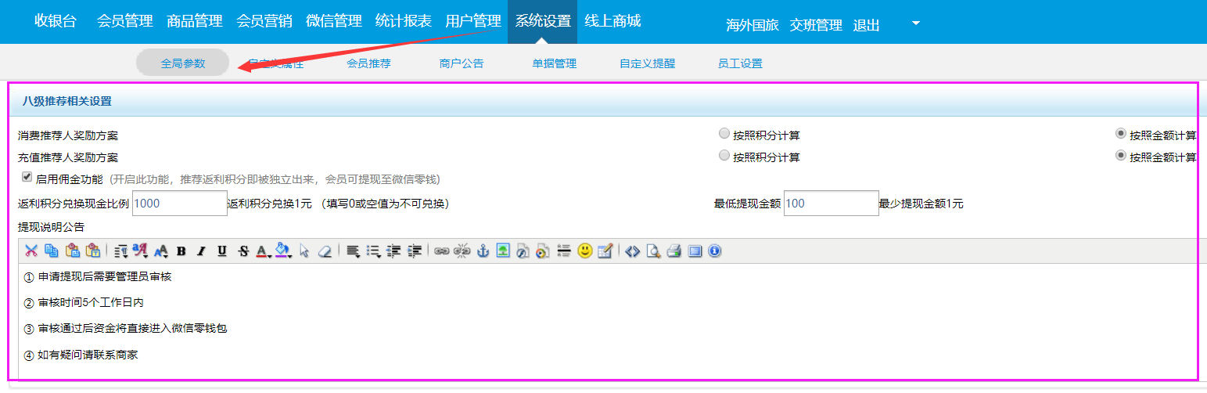1207x393 pixels.
Task: Apply italic formatting in the editor
Action: click(201, 251)
